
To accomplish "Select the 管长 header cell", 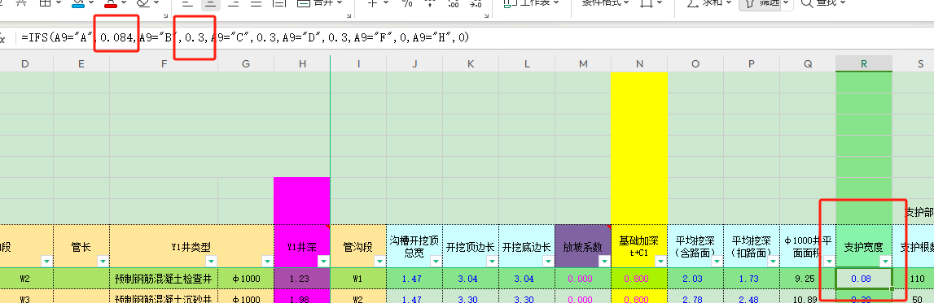I will point(81,246).
